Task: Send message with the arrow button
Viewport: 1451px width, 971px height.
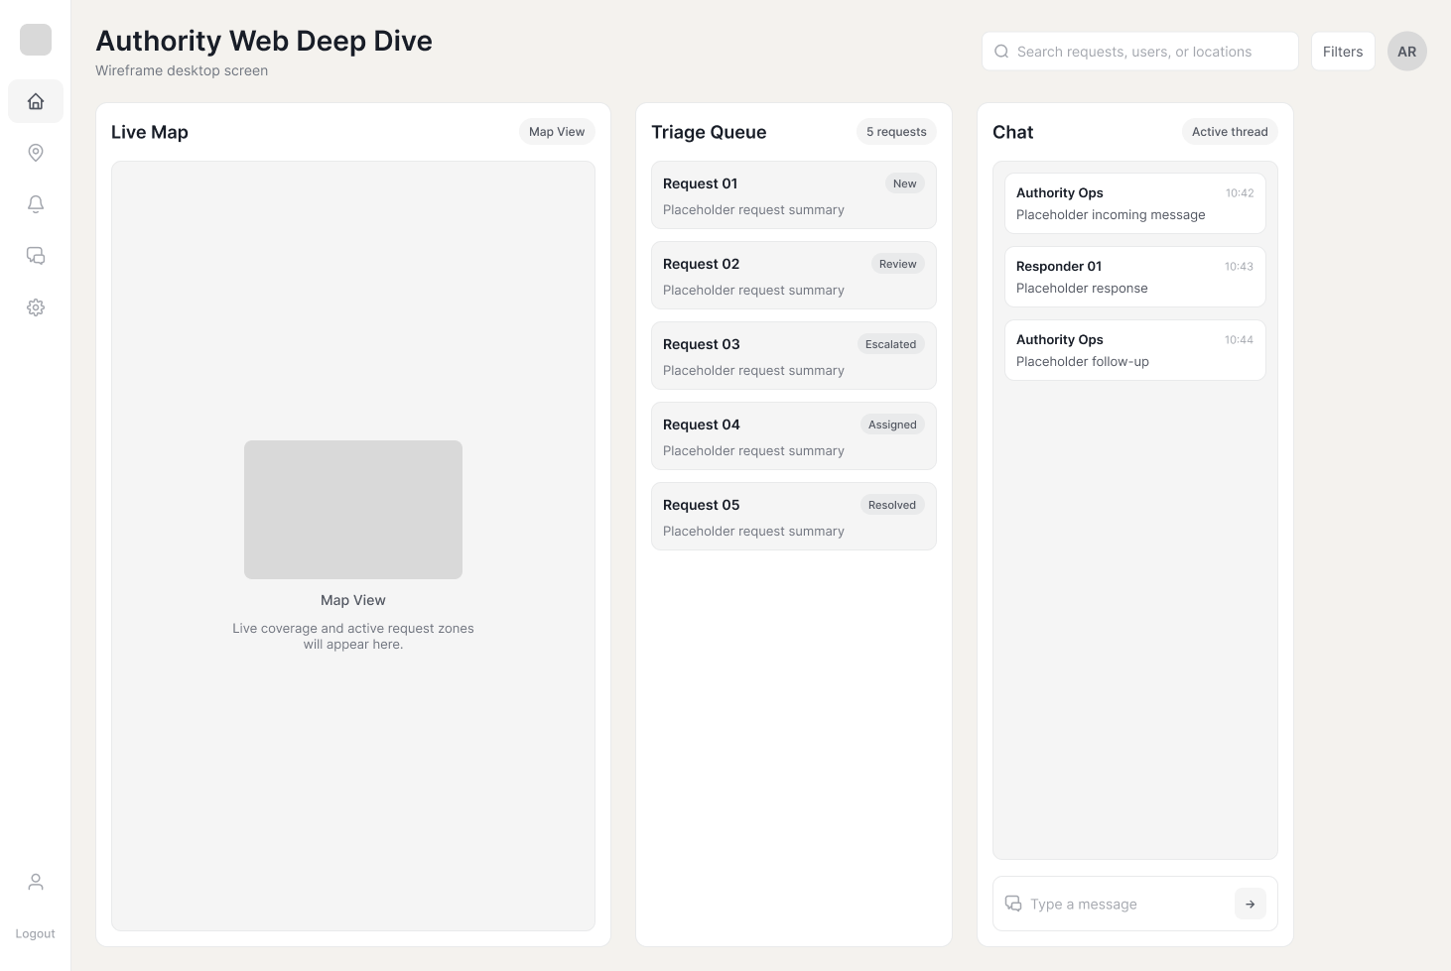Action: [1251, 904]
